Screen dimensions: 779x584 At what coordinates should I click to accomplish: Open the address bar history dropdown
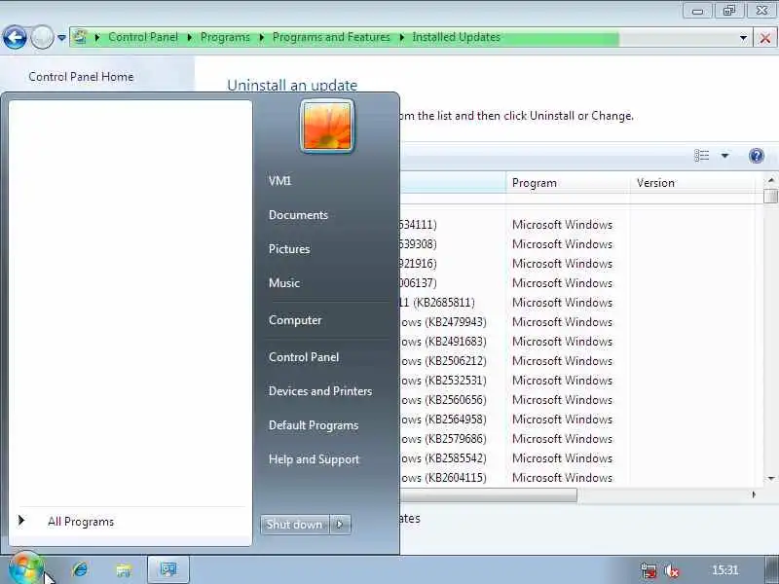743,38
